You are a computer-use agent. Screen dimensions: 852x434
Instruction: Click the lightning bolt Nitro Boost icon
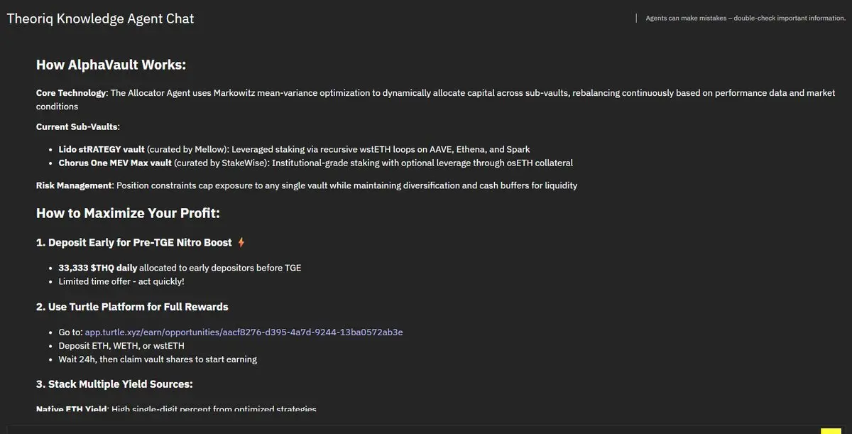point(241,243)
